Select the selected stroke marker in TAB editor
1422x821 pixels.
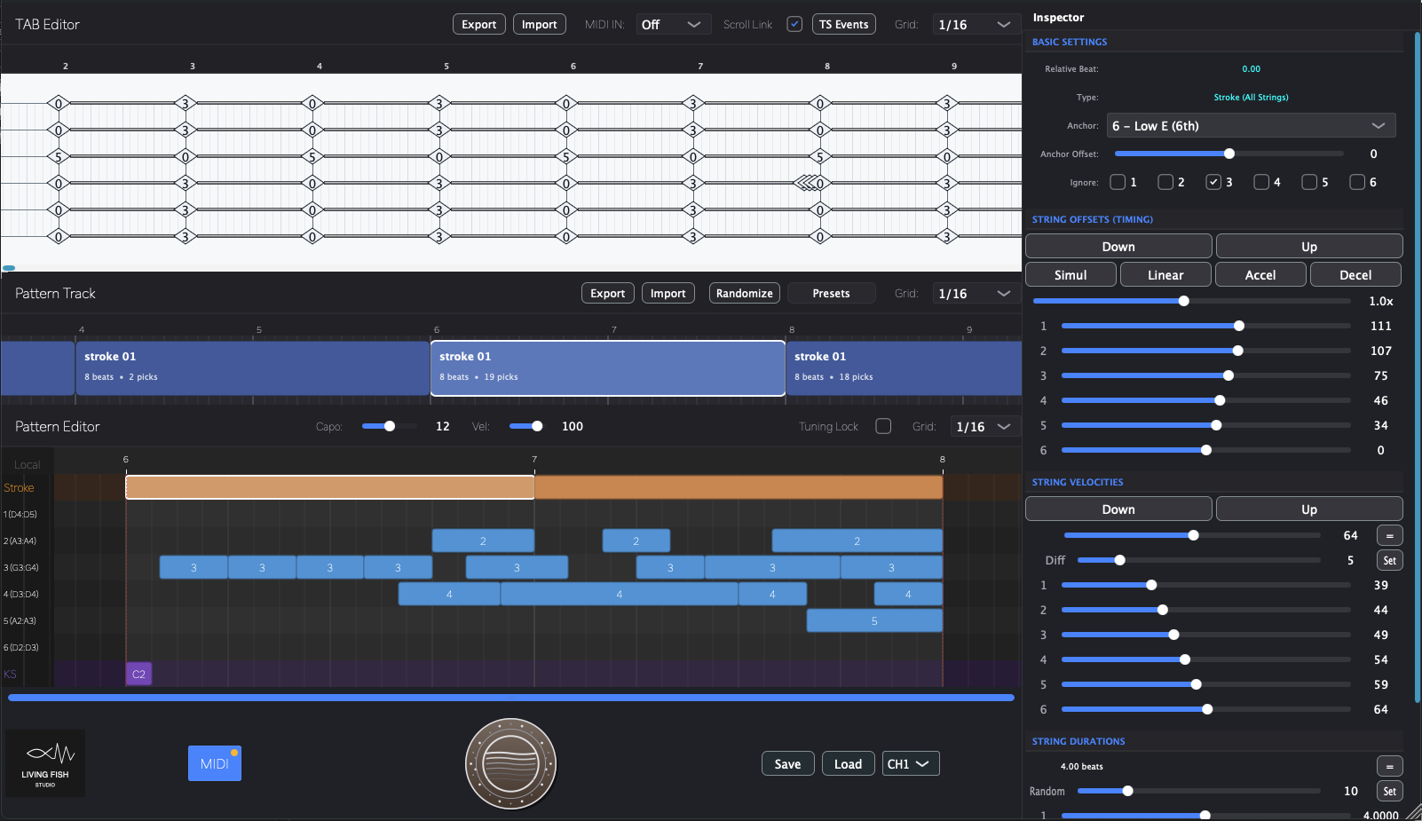coord(808,183)
